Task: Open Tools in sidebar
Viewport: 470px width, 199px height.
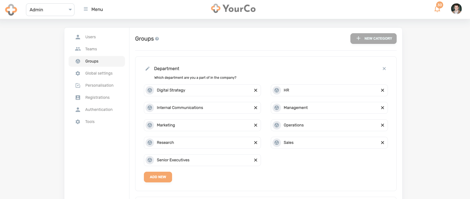Action: coord(97,122)
